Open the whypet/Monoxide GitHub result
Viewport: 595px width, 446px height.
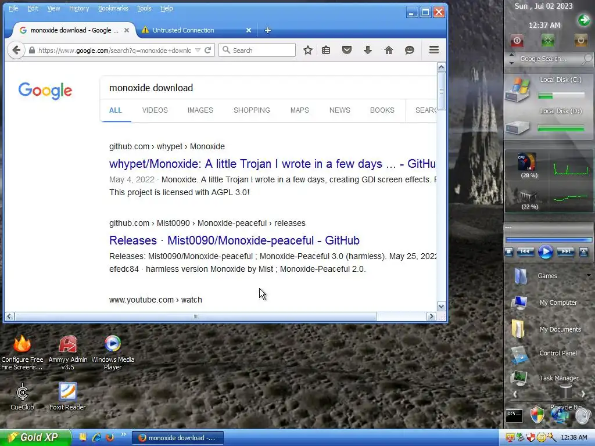click(273, 163)
